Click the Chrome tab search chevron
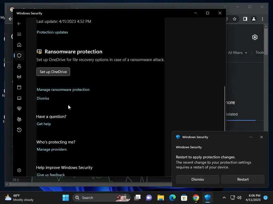 [x=225, y=7]
